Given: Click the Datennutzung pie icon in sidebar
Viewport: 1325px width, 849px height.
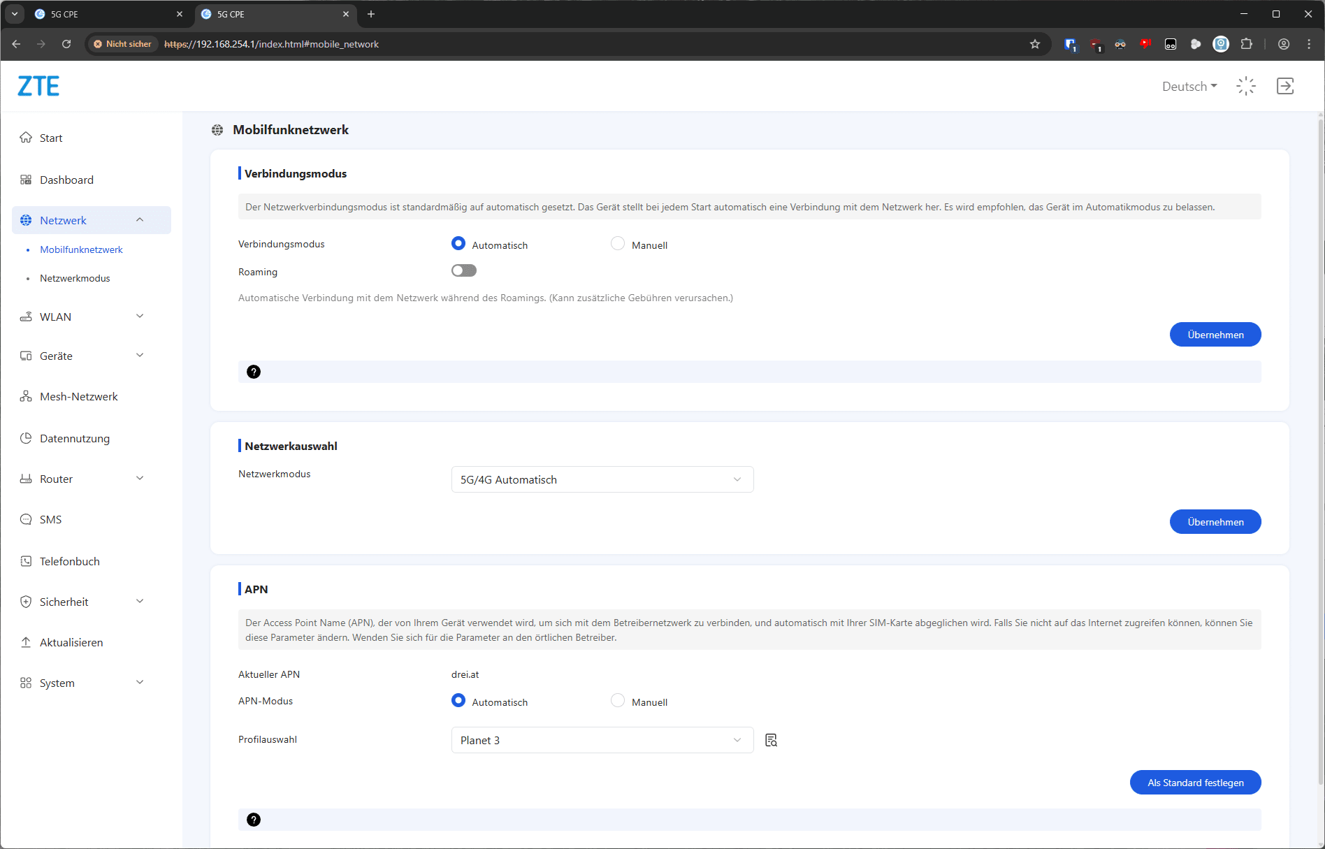Looking at the screenshot, I should pyautogui.click(x=26, y=438).
